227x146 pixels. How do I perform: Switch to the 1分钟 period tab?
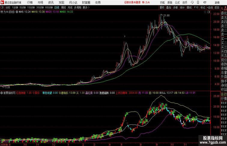15,7
